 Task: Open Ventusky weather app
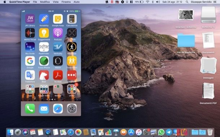58,47
